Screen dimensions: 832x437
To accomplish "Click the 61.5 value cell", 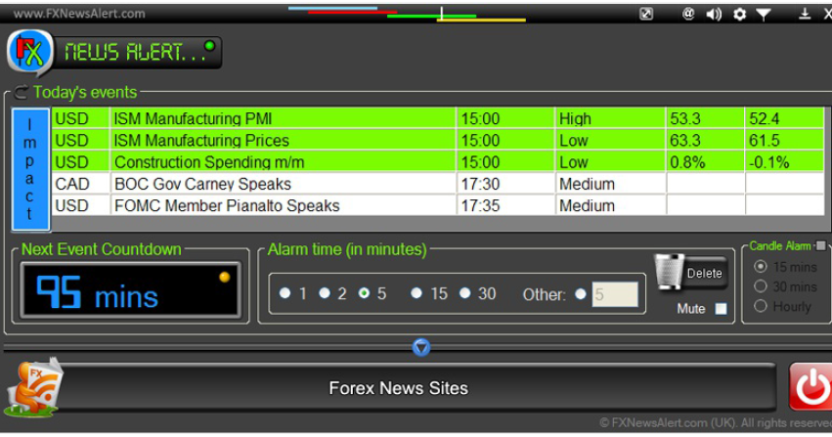I will (785, 140).
